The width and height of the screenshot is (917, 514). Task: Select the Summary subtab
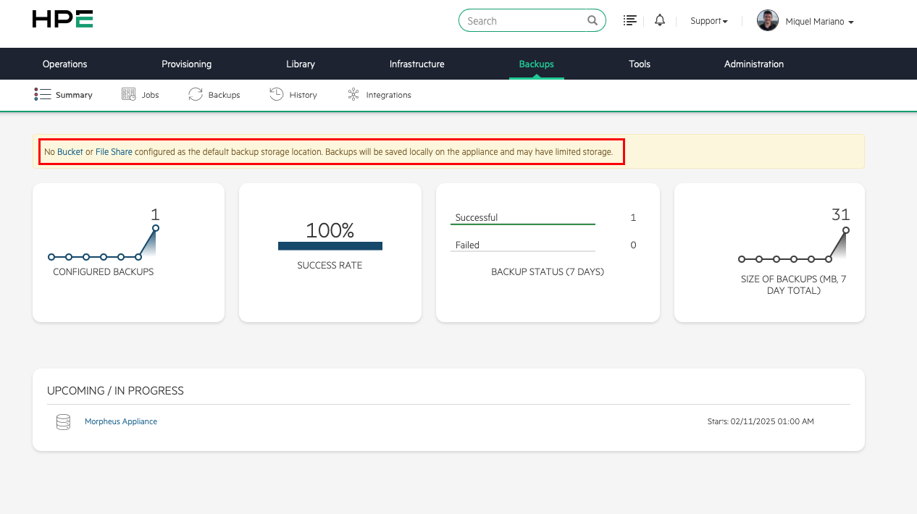coord(73,95)
